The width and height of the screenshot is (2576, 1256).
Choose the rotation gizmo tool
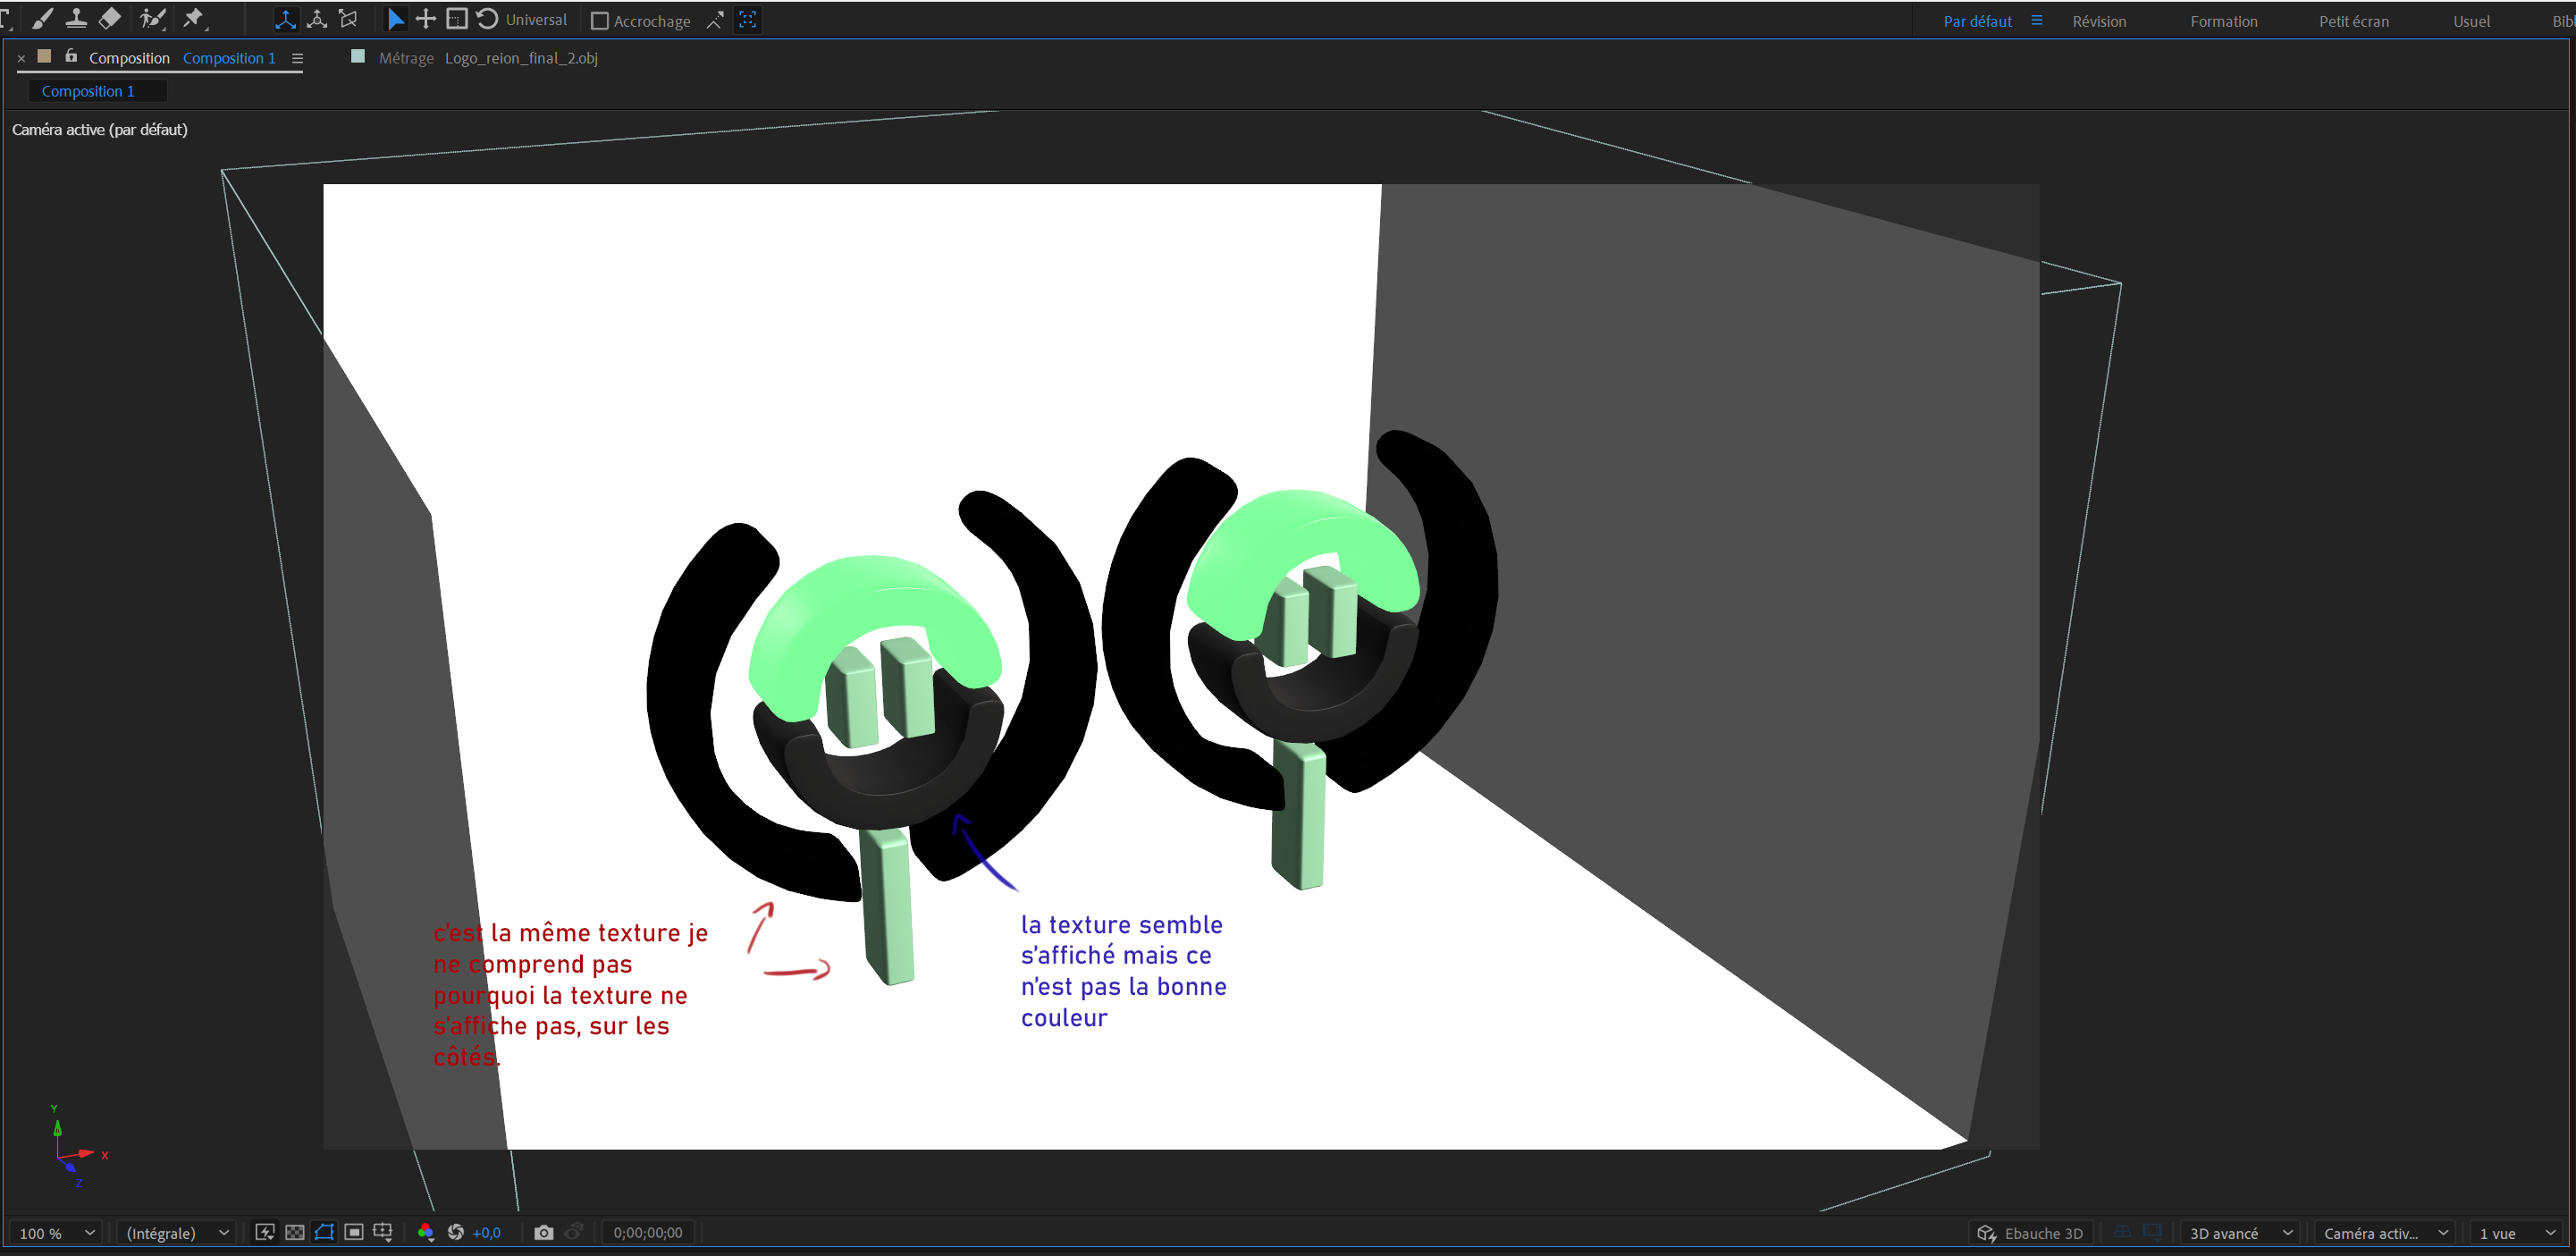pos(487,19)
